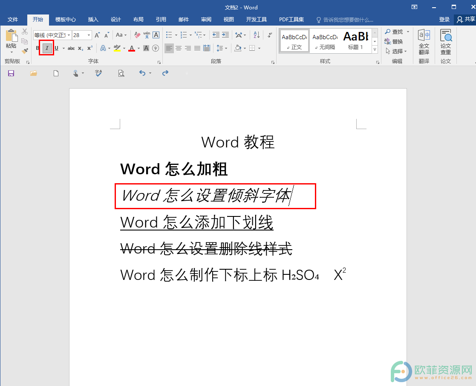Image resolution: width=476 pixels, height=386 pixels.
Task: Align the paragraph to the right
Action: [x=188, y=48]
